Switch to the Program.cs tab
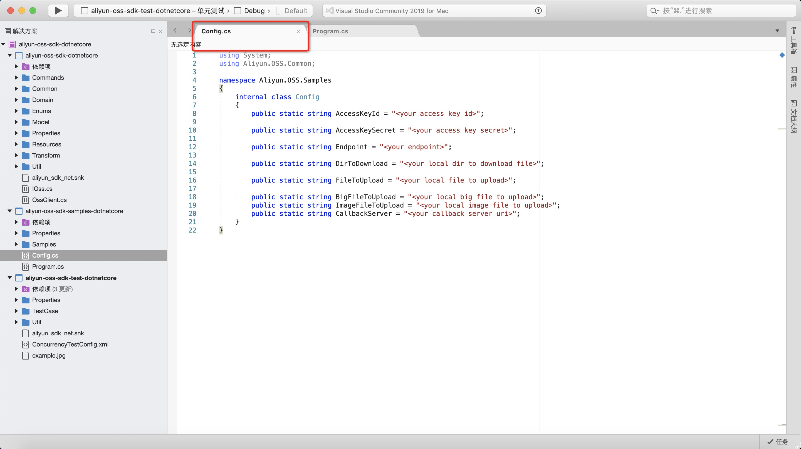 (x=330, y=31)
